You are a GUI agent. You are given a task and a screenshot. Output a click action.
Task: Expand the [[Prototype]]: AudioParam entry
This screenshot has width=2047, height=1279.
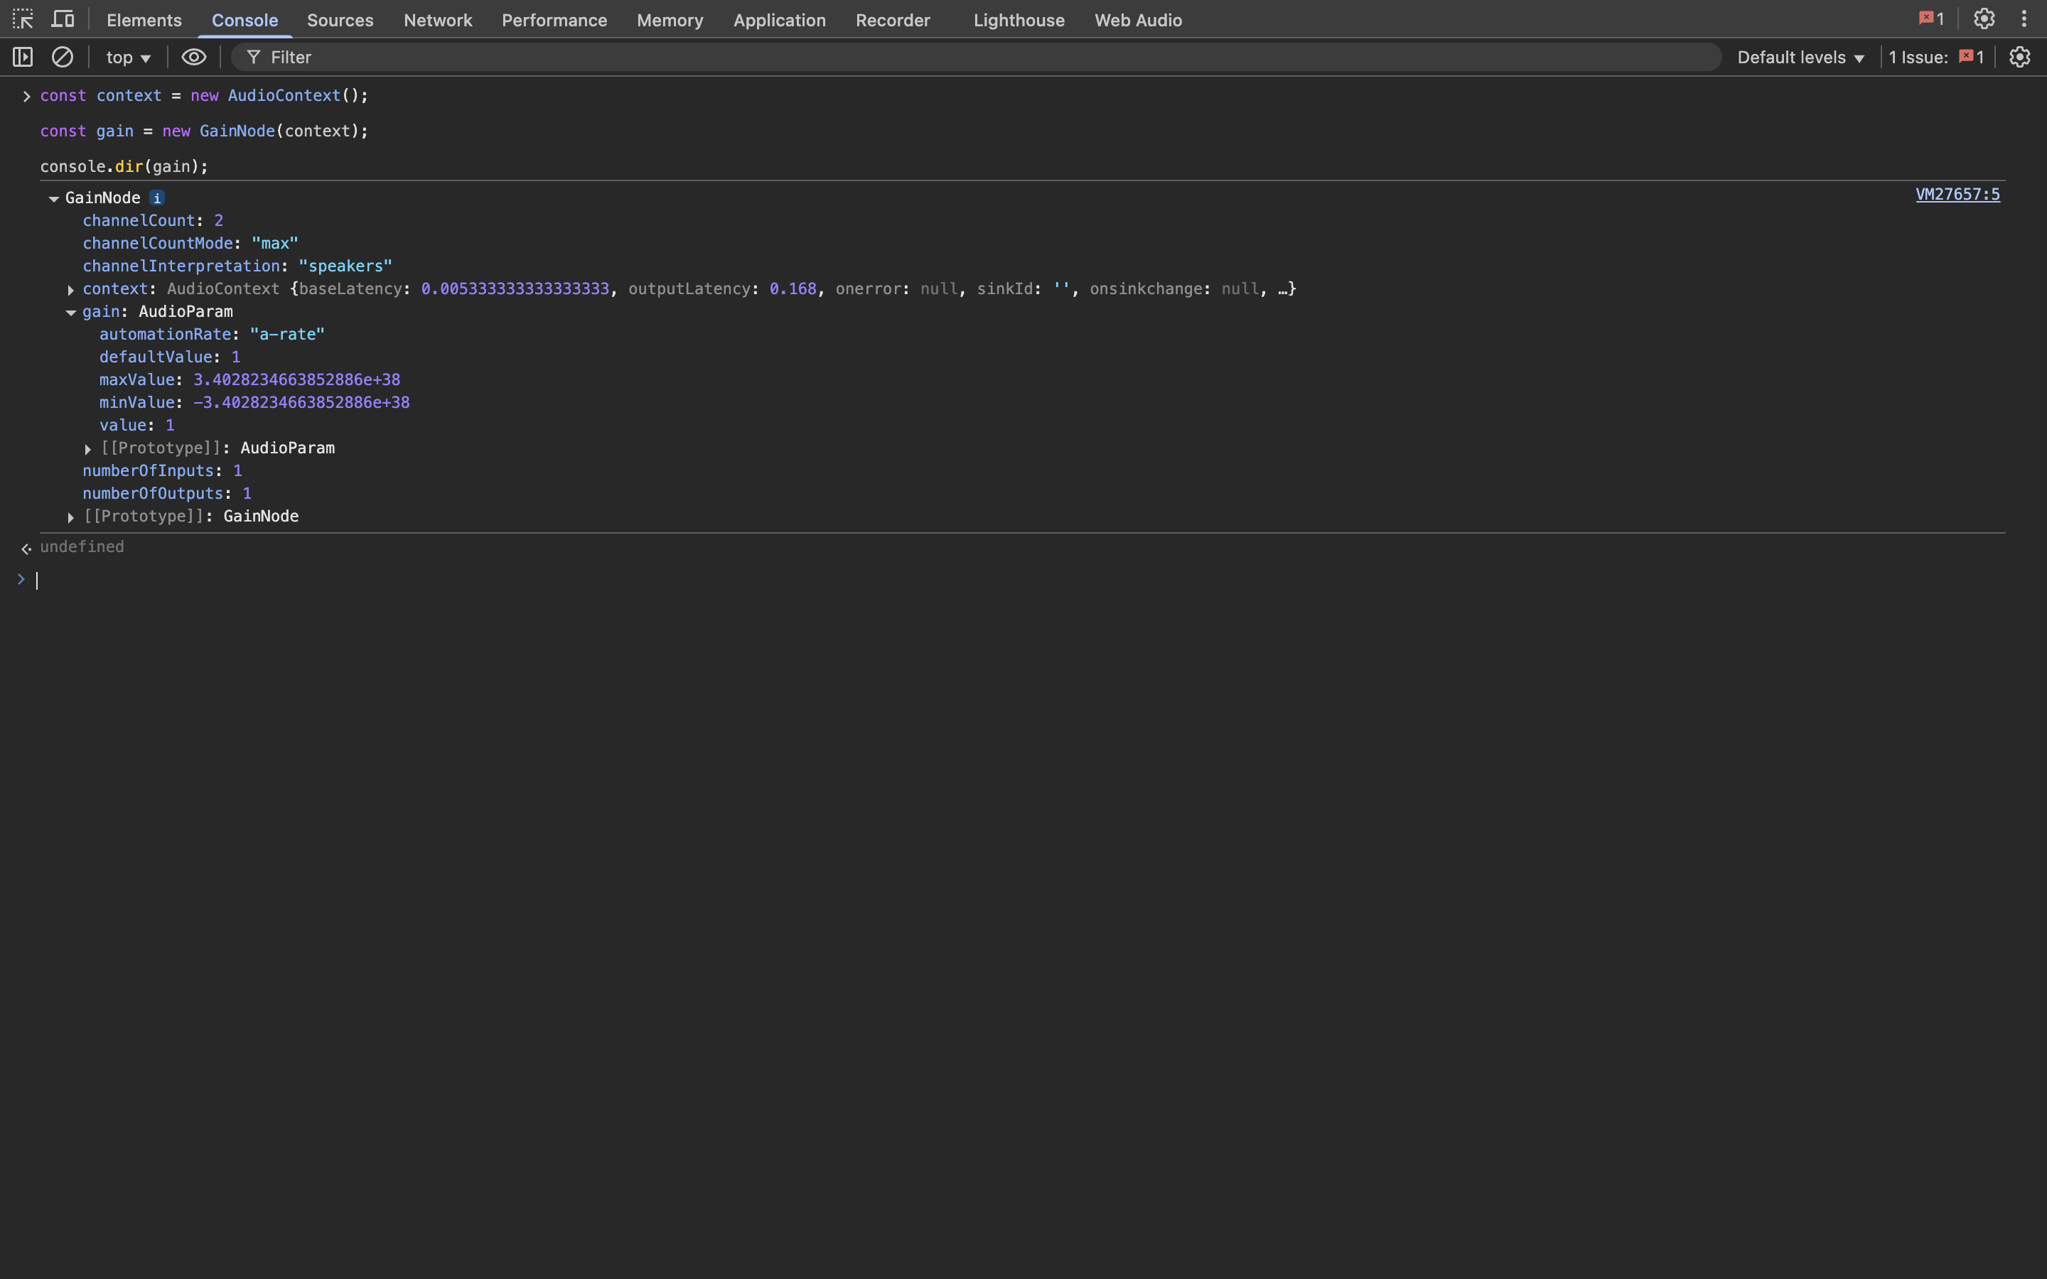pos(88,449)
